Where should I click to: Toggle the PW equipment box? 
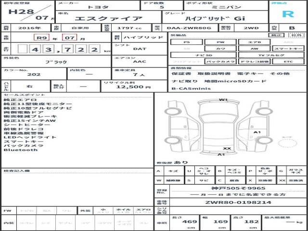220,42
